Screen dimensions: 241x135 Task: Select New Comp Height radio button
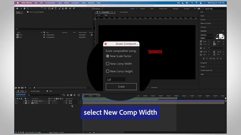[x=108, y=71]
